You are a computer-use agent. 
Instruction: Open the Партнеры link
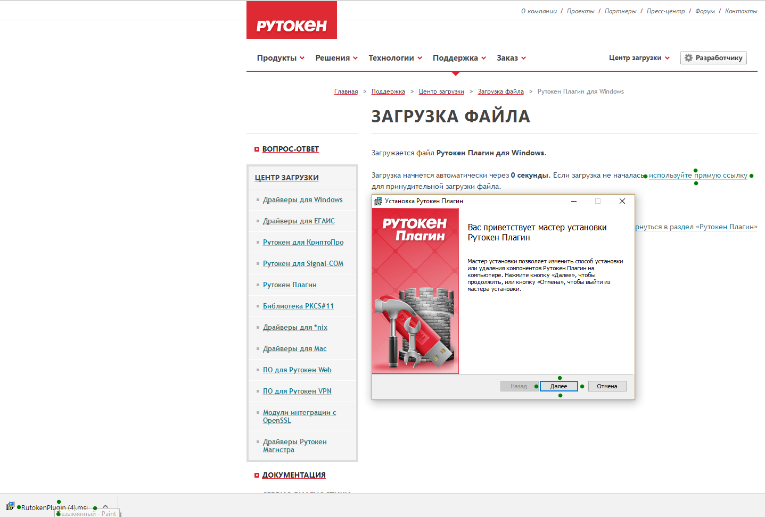pyautogui.click(x=620, y=11)
